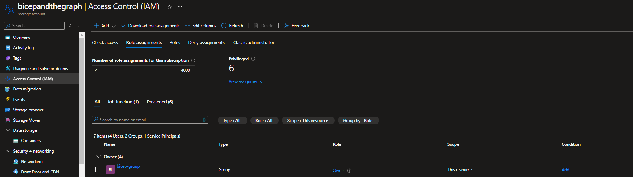This screenshot has height=177, width=633.
Task: Click the Overview sidebar icon
Action: tap(8, 37)
